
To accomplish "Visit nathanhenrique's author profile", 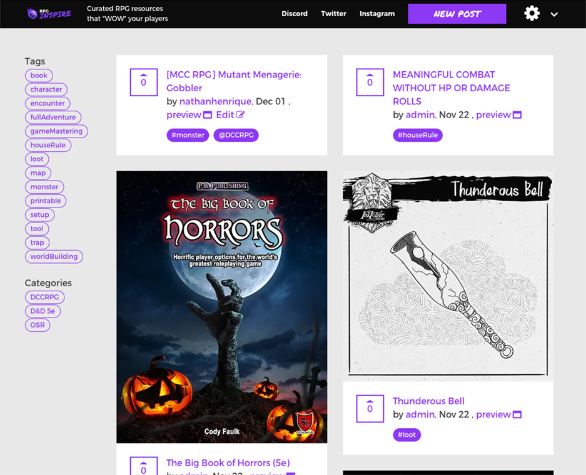I will (x=216, y=101).
